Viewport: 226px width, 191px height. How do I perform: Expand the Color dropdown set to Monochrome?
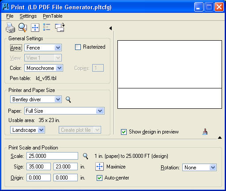(x=44, y=68)
